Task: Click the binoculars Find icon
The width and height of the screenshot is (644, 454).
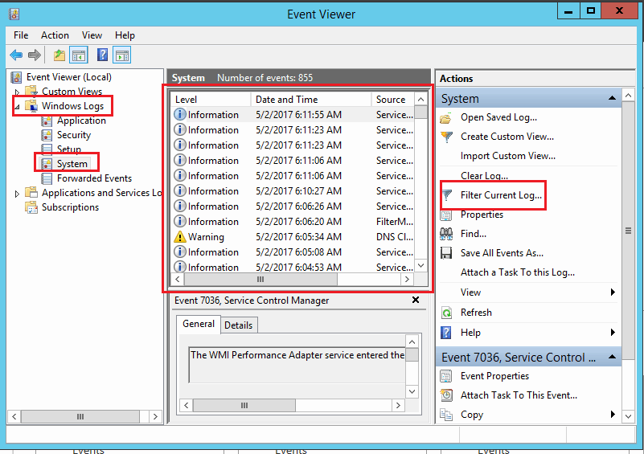Action: click(446, 234)
